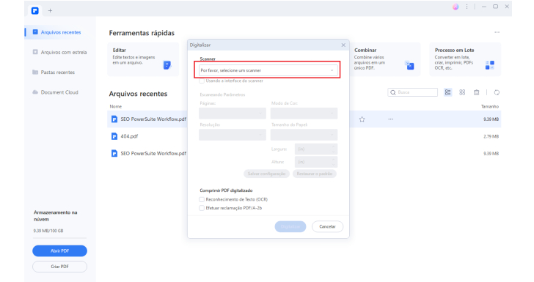Toggle Usando a interface do scanner checkbox

pos(202,81)
